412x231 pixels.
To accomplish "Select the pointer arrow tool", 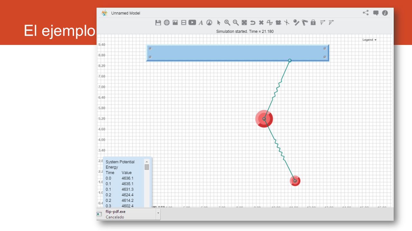I will tap(219, 22).
